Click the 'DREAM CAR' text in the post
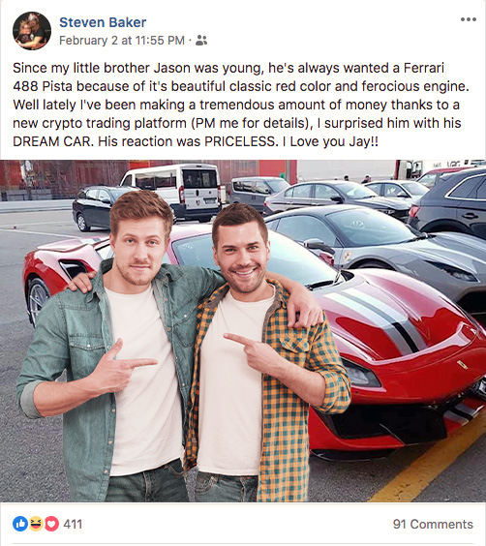 pos(51,141)
